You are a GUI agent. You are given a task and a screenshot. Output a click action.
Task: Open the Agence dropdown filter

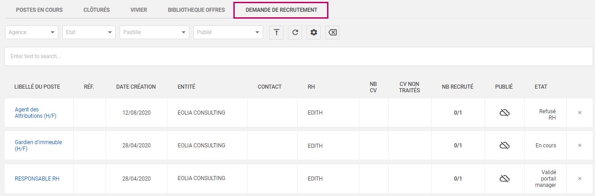click(31, 32)
